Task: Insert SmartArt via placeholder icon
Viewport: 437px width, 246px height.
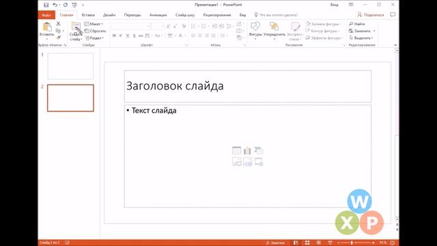Action: 259,150
